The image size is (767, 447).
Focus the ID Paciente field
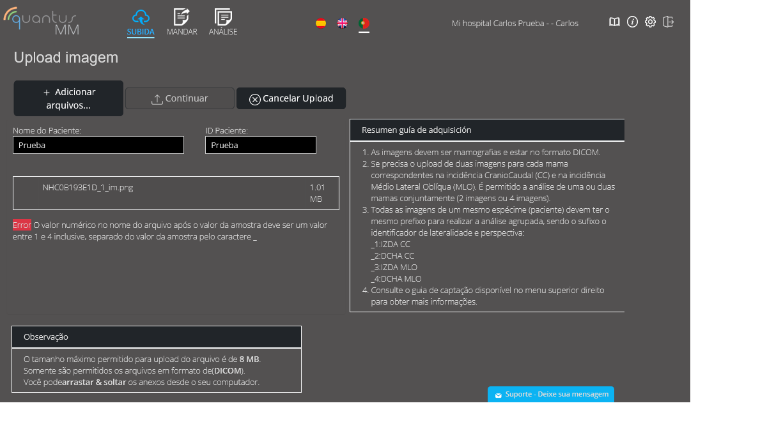click(x=261, y=145)
